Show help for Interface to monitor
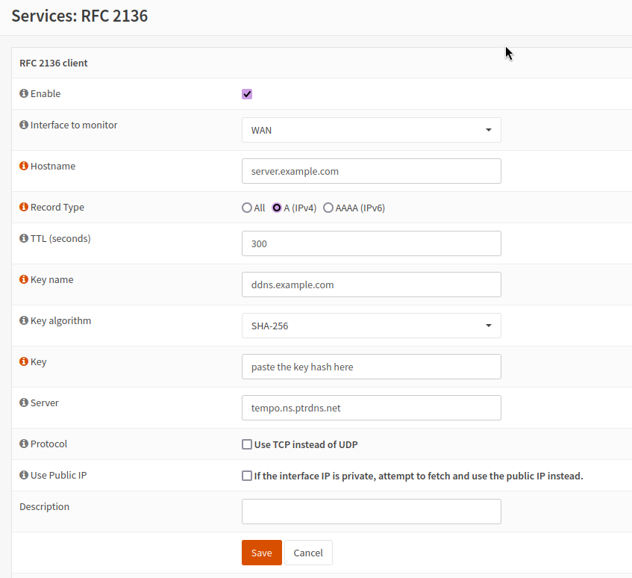The height and width of the screenshot is (578, 632). click(24, 125)
